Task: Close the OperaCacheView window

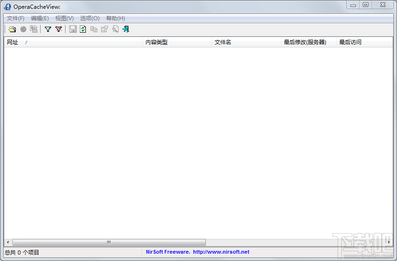Action: coord(383,5)
